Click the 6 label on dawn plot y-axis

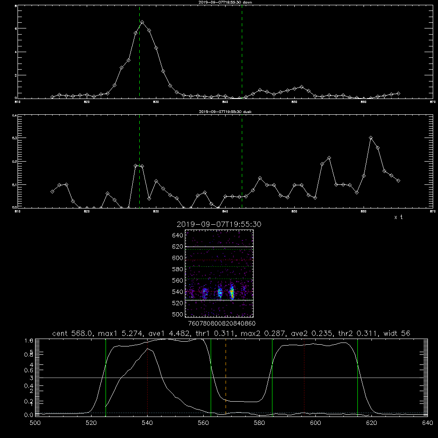15,28
